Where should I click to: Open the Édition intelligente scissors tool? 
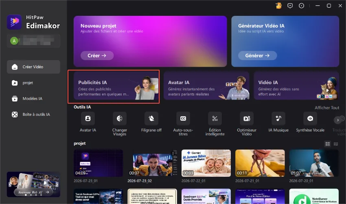215,119
